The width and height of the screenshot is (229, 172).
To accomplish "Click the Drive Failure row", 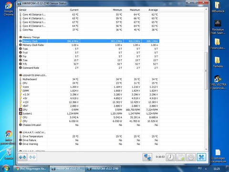I will click(89, 140).
